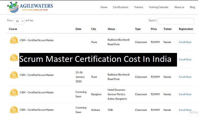Click Nanda trainer in first Pune row

click(167, 42)
